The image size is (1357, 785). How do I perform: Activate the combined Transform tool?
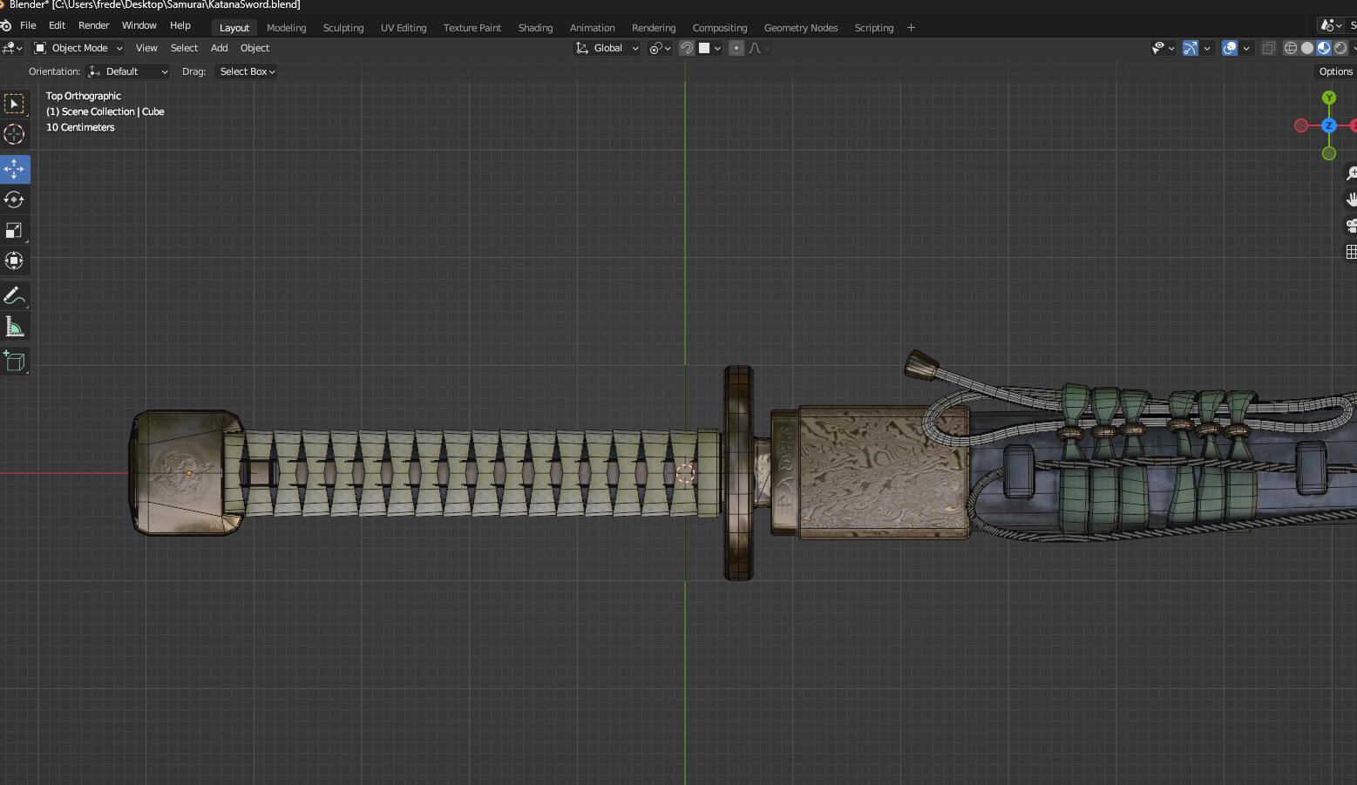[x=14, y=261]
